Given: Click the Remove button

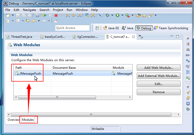Looking at the screenshot, I should [159, 92].
